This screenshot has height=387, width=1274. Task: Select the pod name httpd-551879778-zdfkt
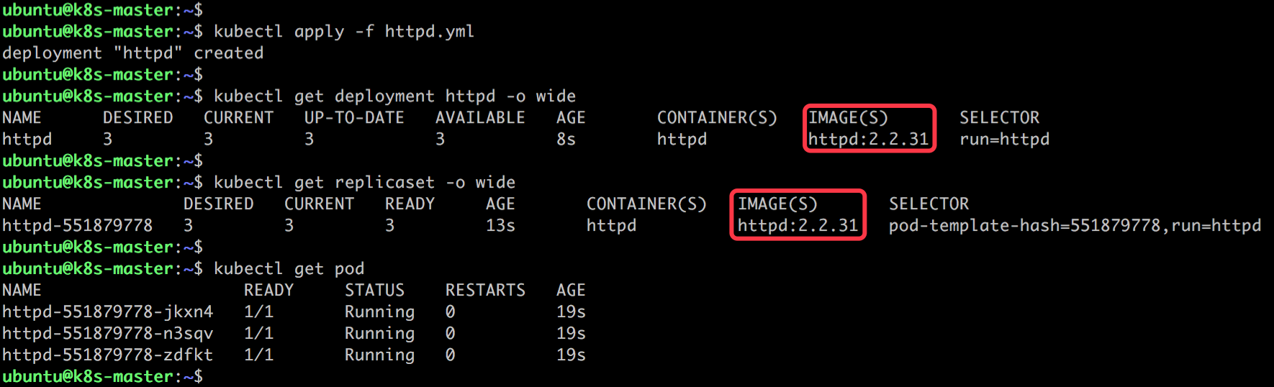click(x=108, y=355)
